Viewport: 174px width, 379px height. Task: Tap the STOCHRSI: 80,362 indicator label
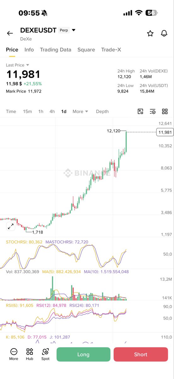point(24,242)
